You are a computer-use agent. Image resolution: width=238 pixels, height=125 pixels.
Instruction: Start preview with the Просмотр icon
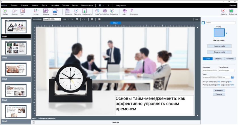[x=76, y=11]
